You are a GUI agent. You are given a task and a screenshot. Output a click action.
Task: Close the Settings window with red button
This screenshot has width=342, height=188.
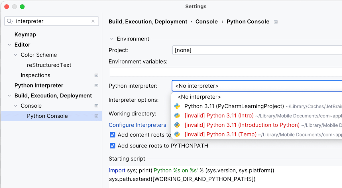(7, 7)
